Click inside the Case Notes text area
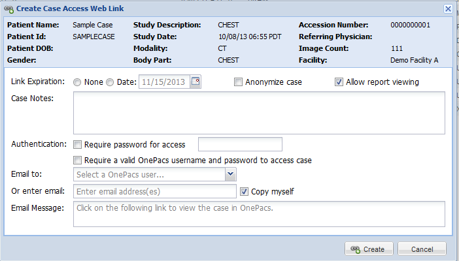459x261 pixels. coord(259,113)
